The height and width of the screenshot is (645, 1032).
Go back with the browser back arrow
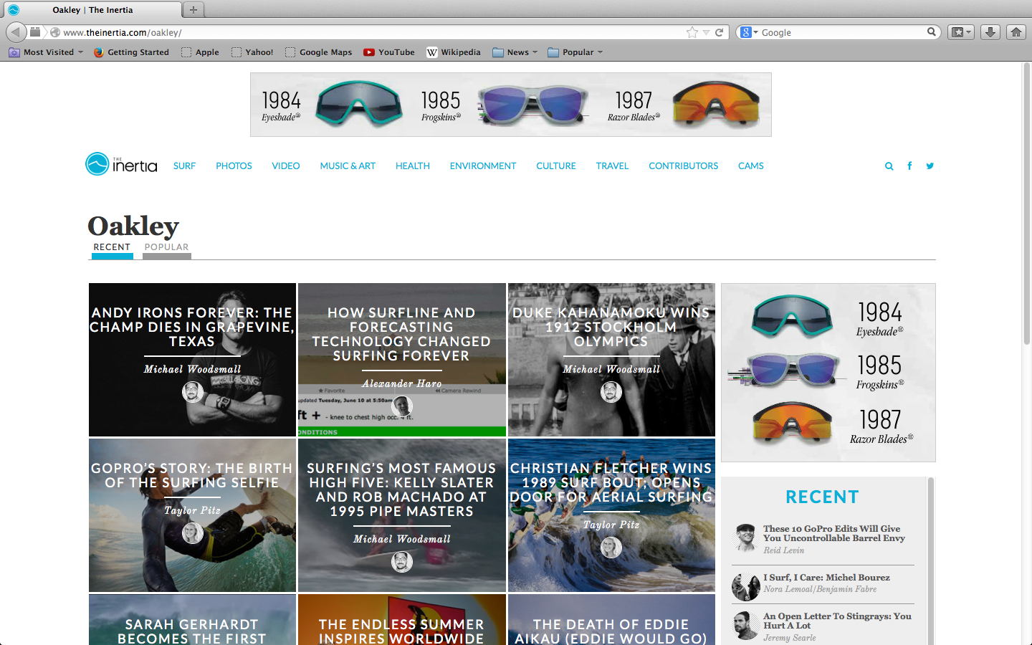point(16,32)
